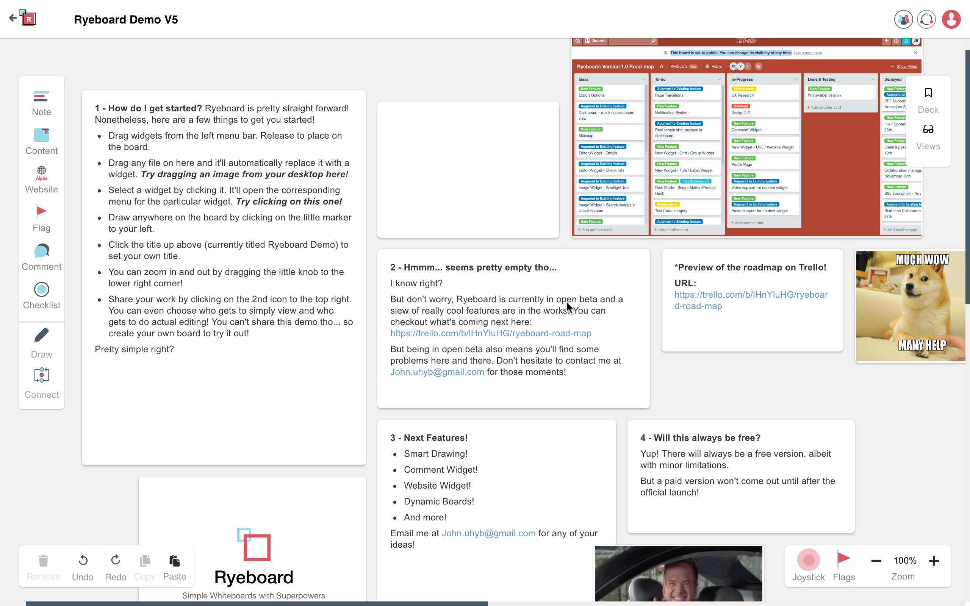Click 'Export Options' card in Trello image
The width and height of the screenshot is (970, 606).
coord(610,92)
